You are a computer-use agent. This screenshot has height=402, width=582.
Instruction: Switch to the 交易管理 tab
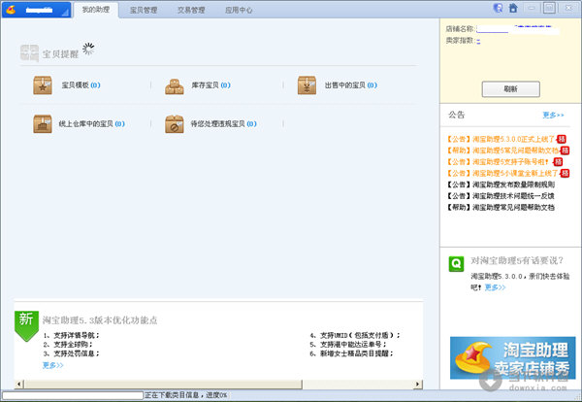191,10
